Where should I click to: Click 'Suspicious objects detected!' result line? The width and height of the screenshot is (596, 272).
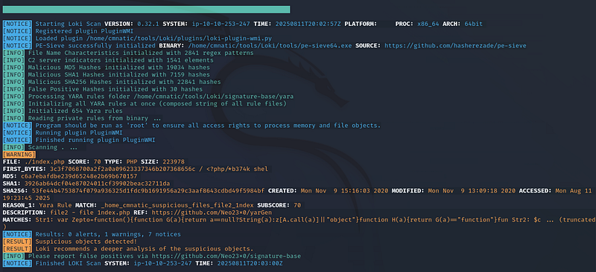tap(86, 242)
